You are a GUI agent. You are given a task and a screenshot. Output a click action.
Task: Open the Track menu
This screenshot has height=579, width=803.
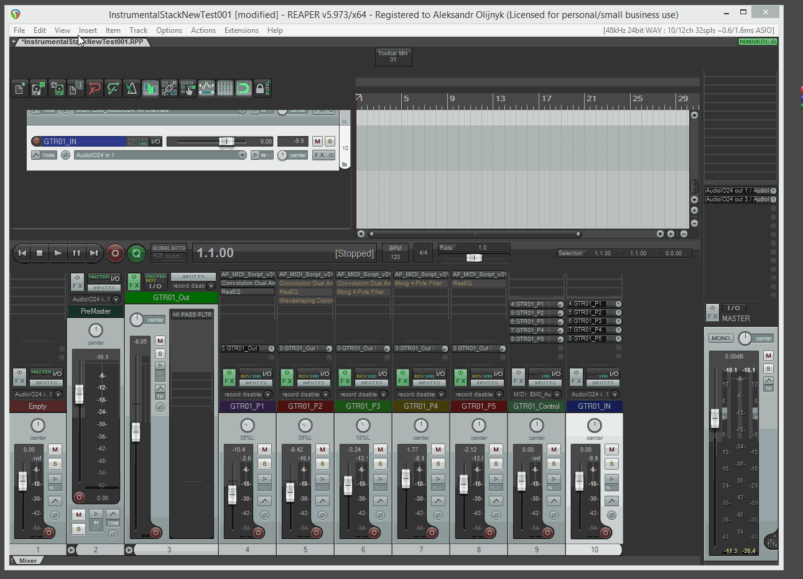pyautogui.click(x=138, y=30)
